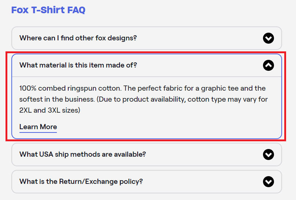Click the '100% combed ringspun cotton' answer line
Image resolution: width=296 pixels, height=200 pixels.
point(142,88)
